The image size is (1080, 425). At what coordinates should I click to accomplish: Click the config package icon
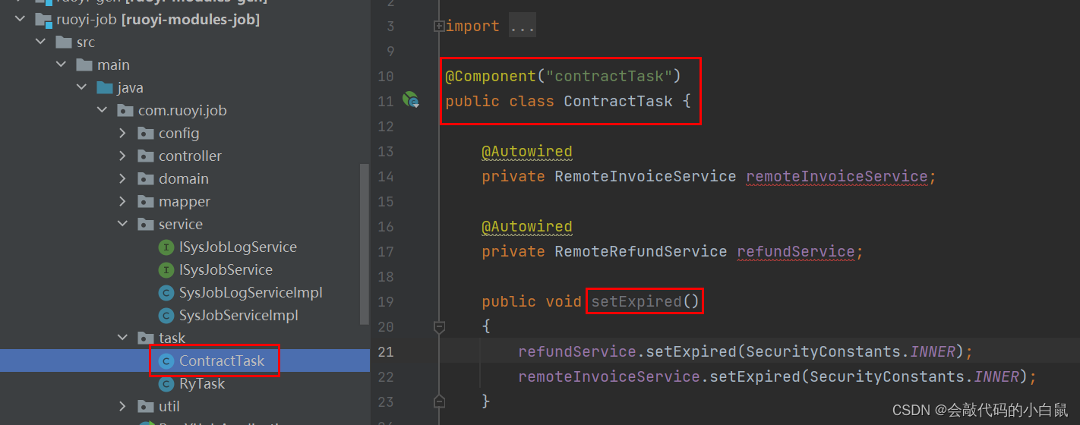click(x=146, y=134)
